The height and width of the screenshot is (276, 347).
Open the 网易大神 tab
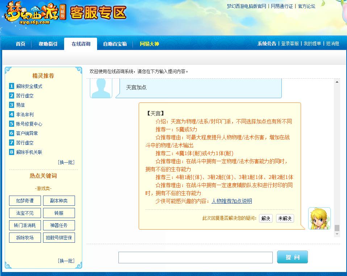click(x=149, y=44)
